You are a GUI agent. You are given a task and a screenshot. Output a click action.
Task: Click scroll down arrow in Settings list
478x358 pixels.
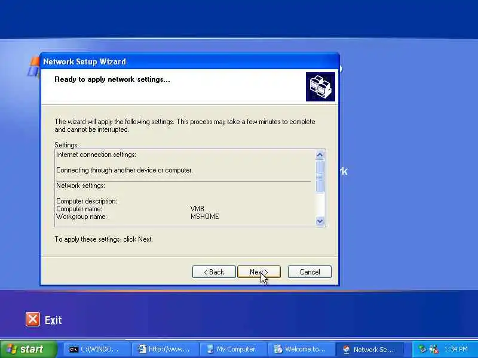click(320, 221)
